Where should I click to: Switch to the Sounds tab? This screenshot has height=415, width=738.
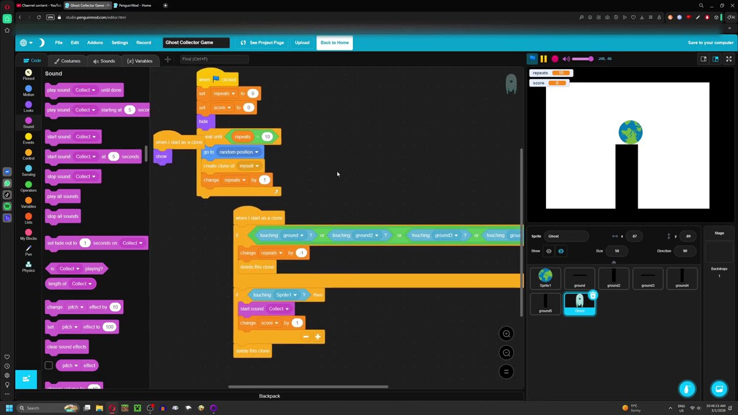pyautogui.click(x=104, y=61)
